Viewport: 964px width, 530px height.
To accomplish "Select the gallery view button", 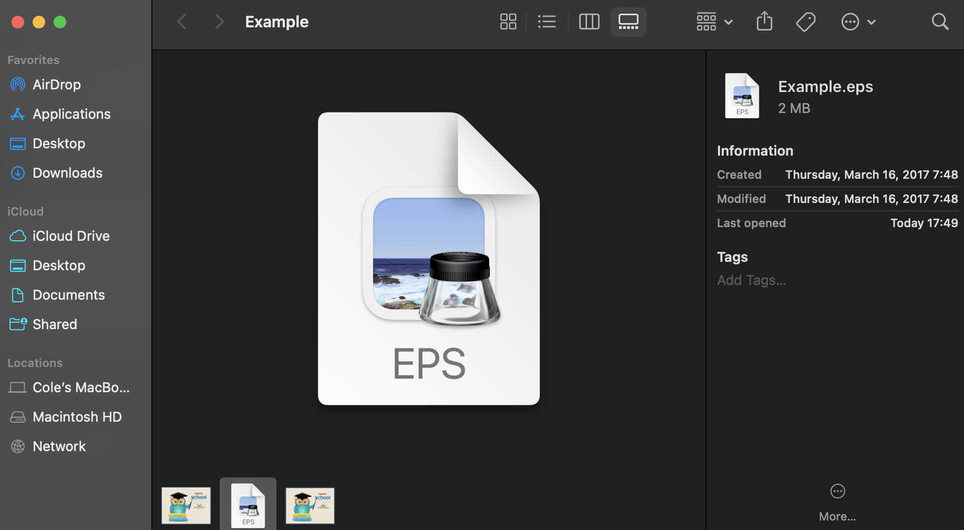I will click(x=628, y=22).
